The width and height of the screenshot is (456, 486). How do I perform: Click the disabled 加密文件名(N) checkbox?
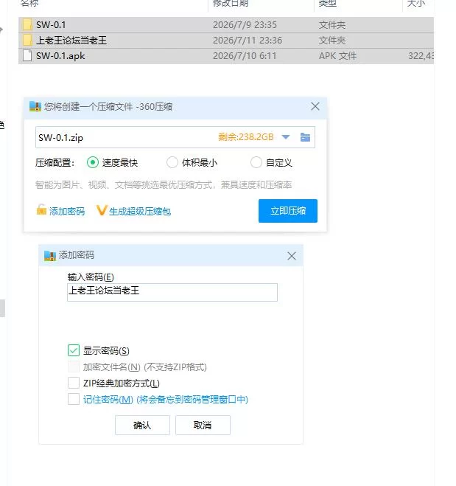[74, 367]
